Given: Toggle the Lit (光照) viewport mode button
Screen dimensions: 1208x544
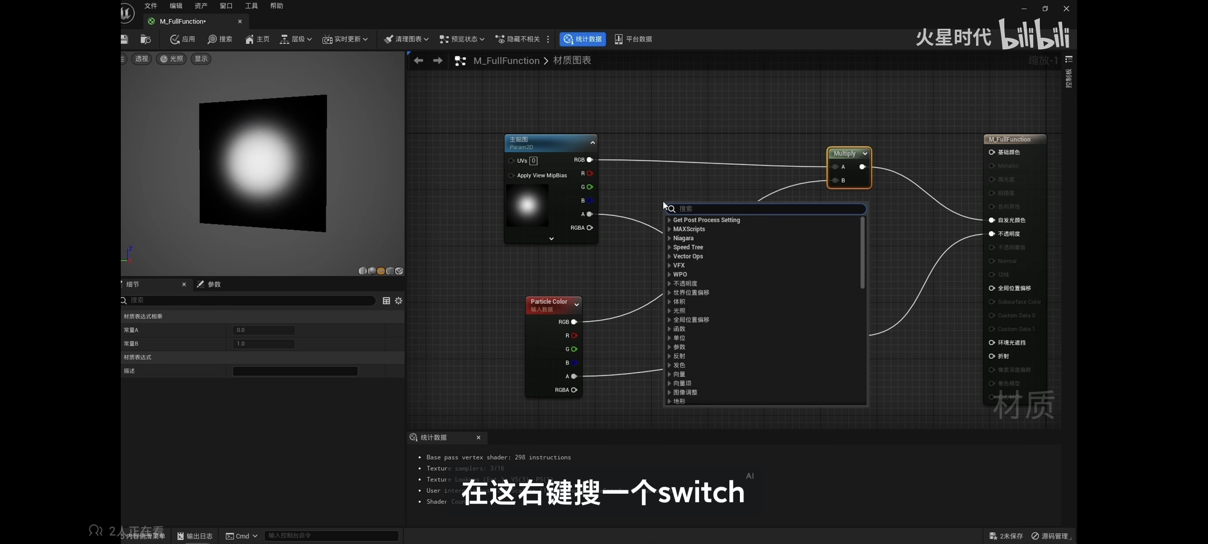Looking at the screenshot, I should 171,59.
